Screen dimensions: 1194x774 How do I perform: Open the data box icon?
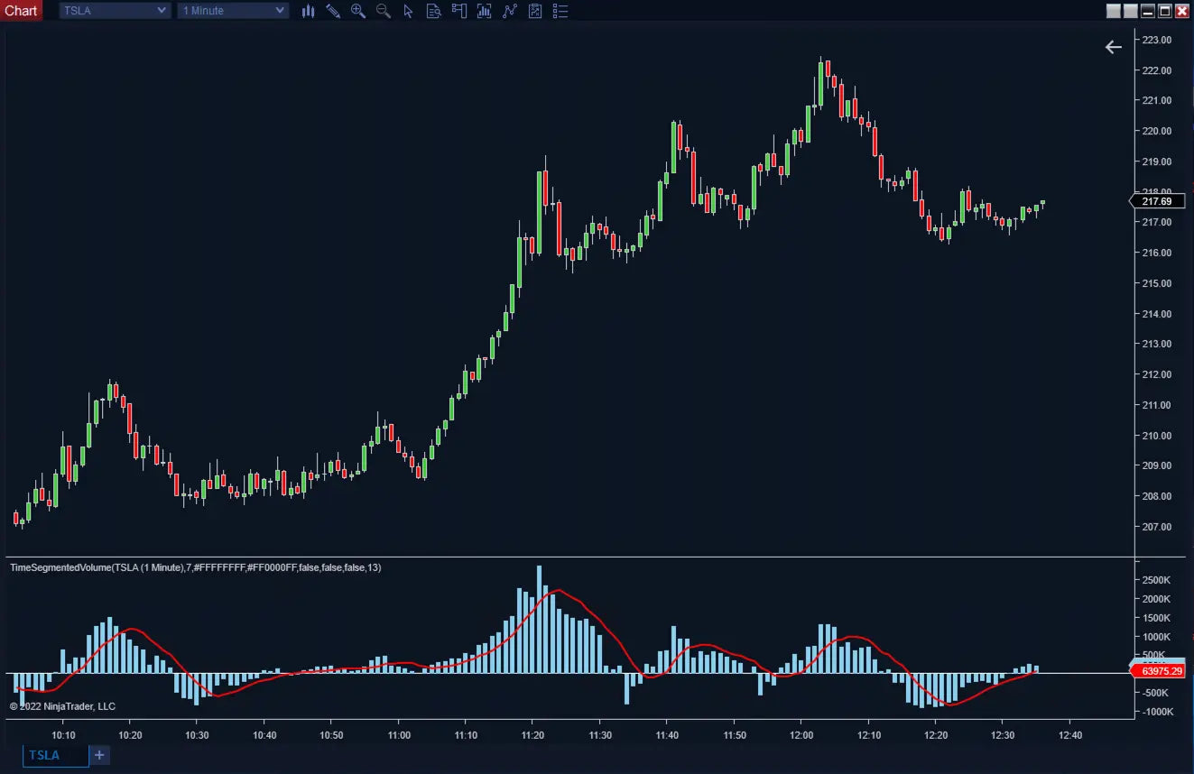434,11
